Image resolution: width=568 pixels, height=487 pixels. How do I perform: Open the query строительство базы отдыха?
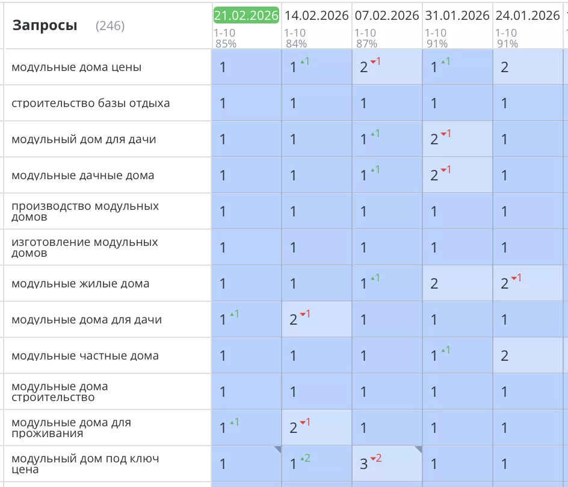pos(91,103)
